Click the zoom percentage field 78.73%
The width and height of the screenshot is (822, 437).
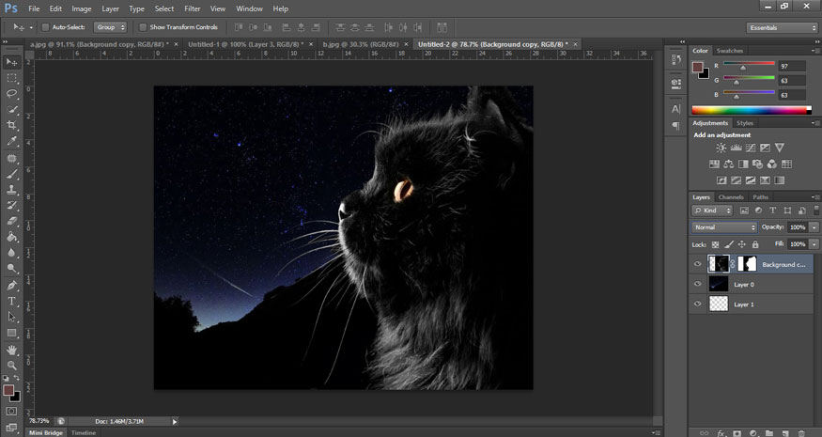(x=39, y=421)
